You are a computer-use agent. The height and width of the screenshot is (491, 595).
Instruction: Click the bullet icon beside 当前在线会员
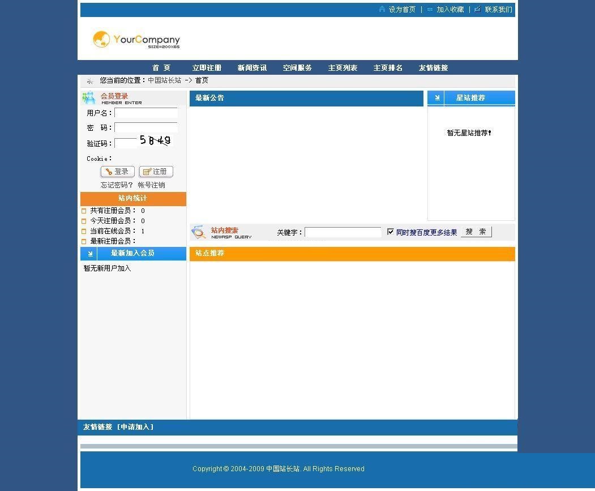coord(84,231)
